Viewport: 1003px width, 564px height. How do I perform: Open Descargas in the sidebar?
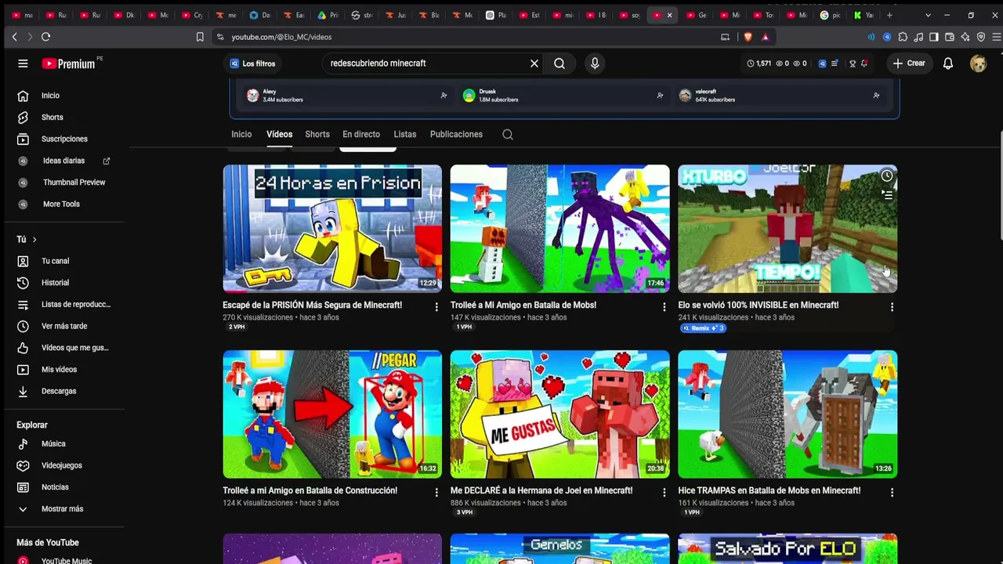point(63,392)
